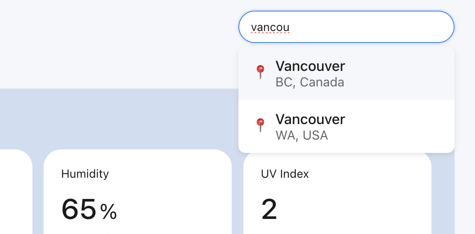Click the bold Vancouver title in the first suggestion

tap(310, 66)
